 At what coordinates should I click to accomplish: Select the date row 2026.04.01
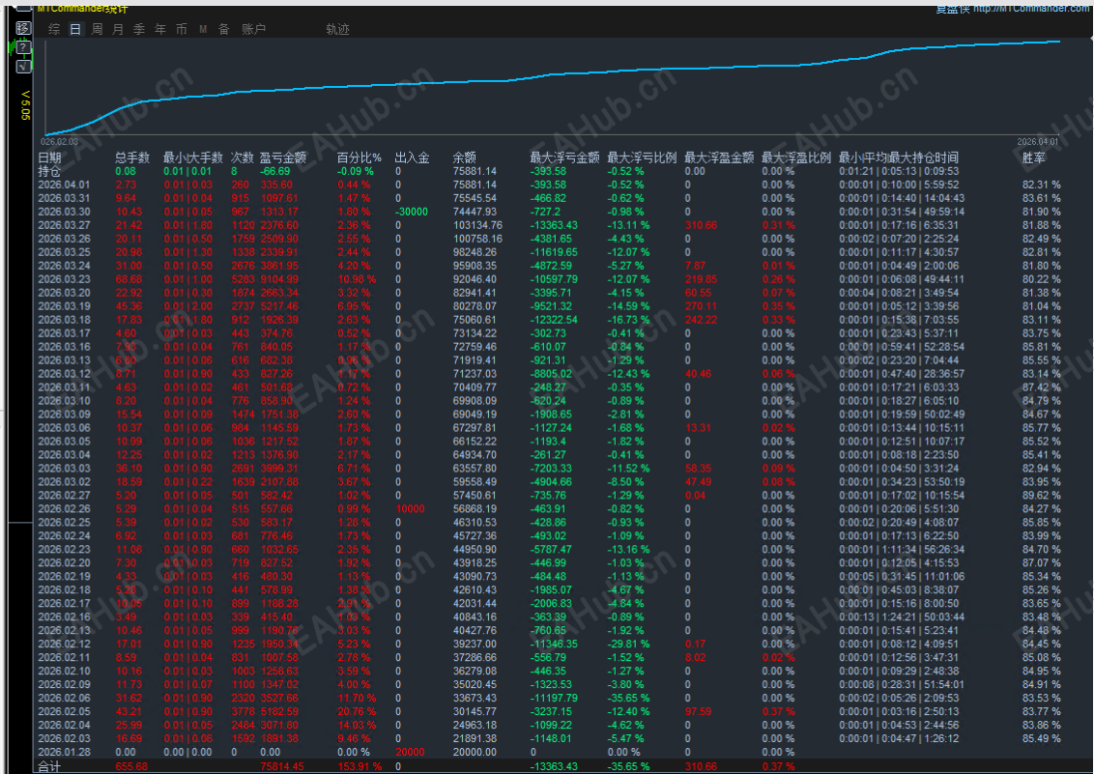64,185
